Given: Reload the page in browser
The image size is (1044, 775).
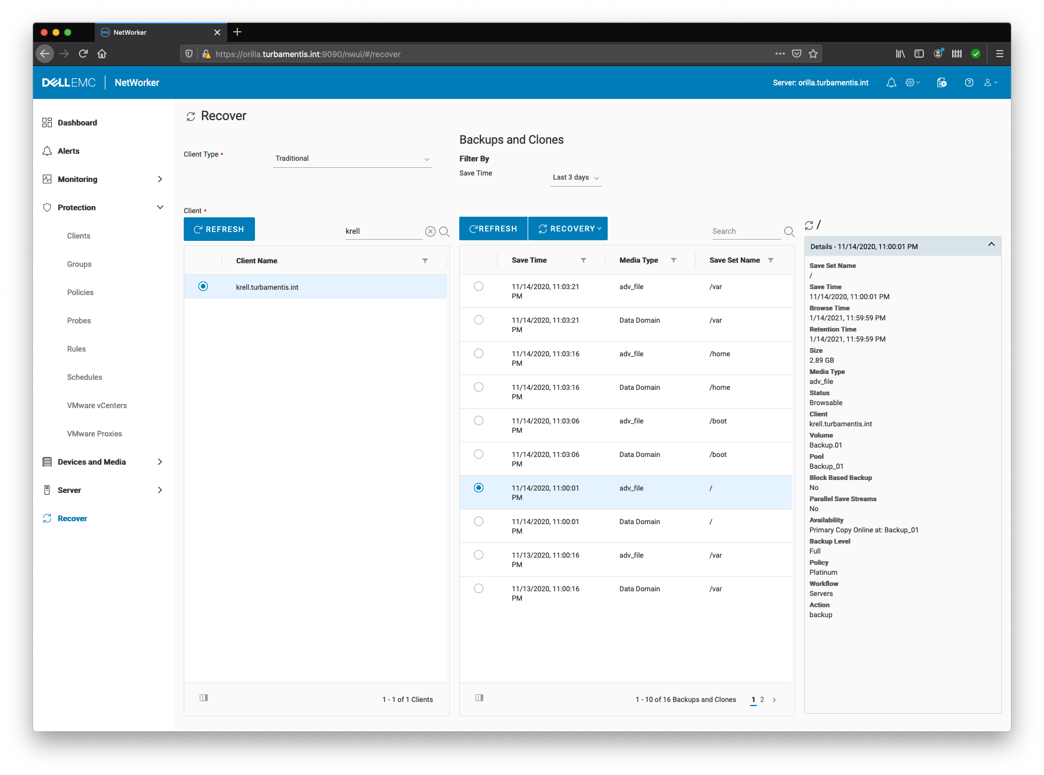Looking at the screenshot, I should pos(83,54).
